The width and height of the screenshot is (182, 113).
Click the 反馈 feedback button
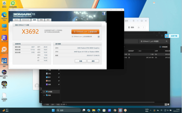pyautogui.click(x=126, y=21)
